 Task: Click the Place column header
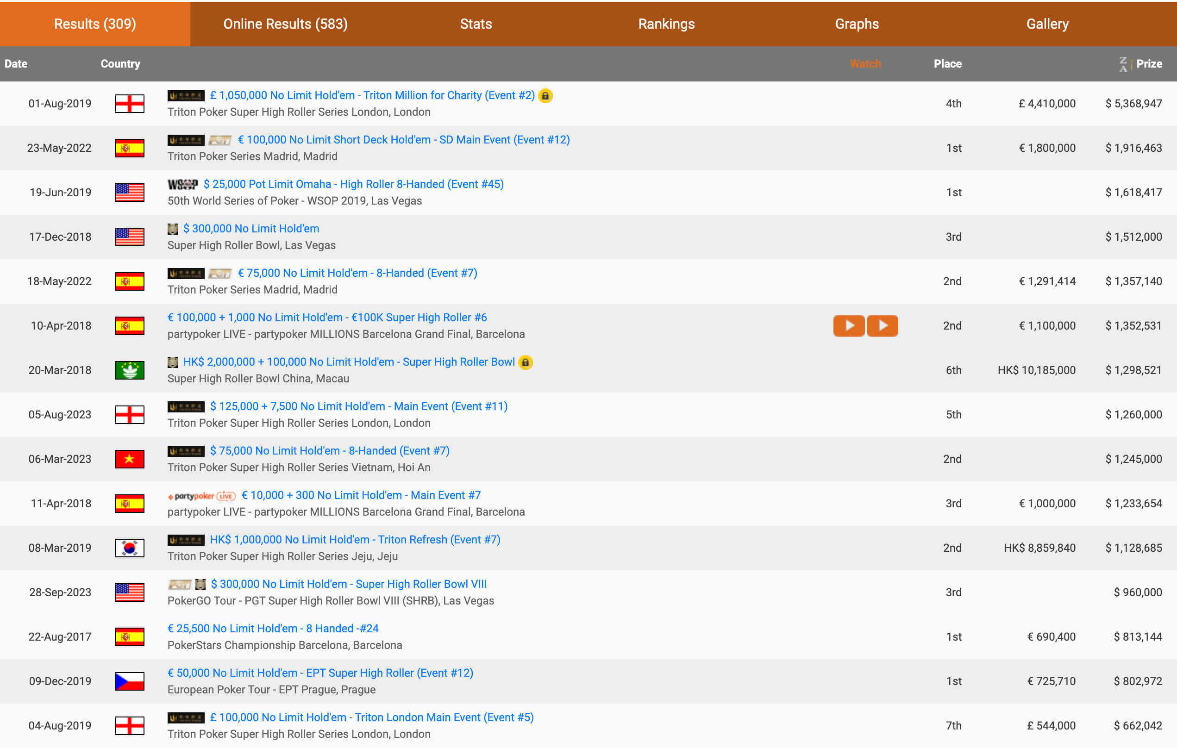pos(947,64)
